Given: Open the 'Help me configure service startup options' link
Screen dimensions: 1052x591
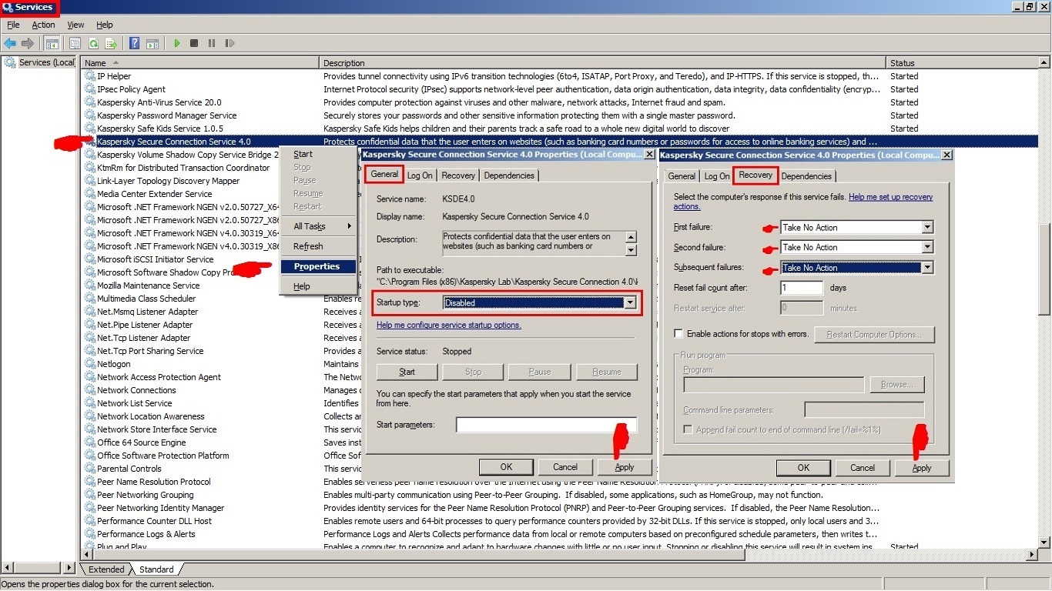Looking at the screenshot, I should 448,325.
